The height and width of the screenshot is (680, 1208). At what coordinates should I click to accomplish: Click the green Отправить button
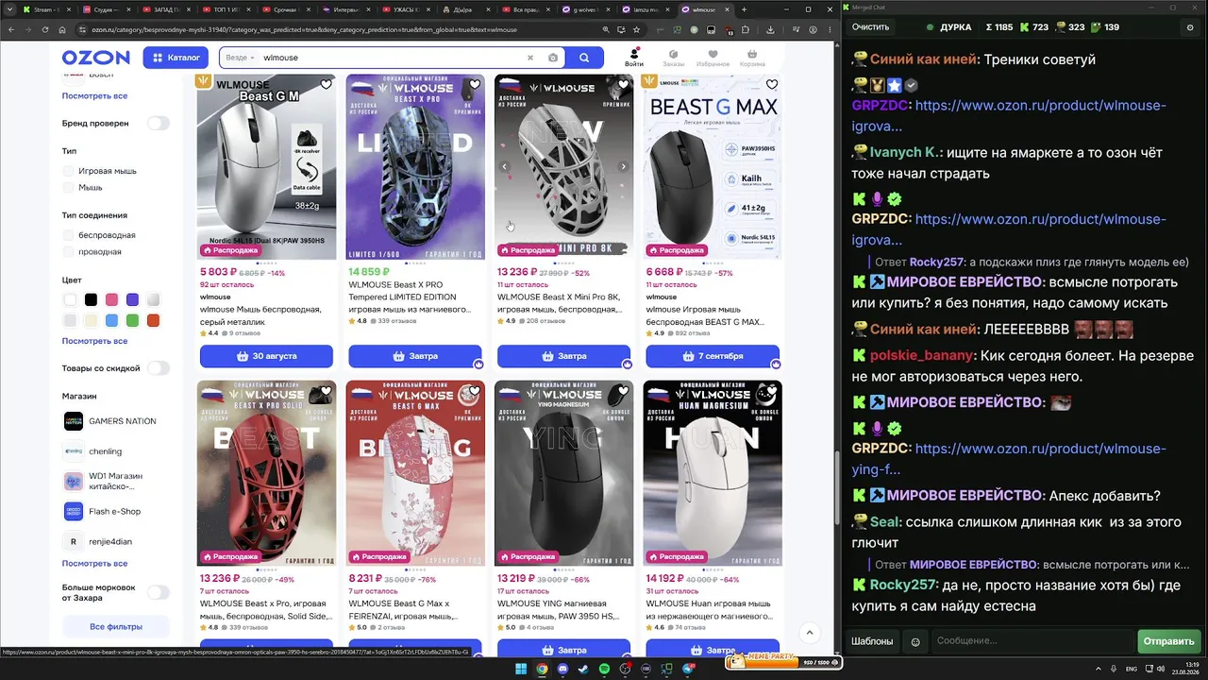point(1168,641)
